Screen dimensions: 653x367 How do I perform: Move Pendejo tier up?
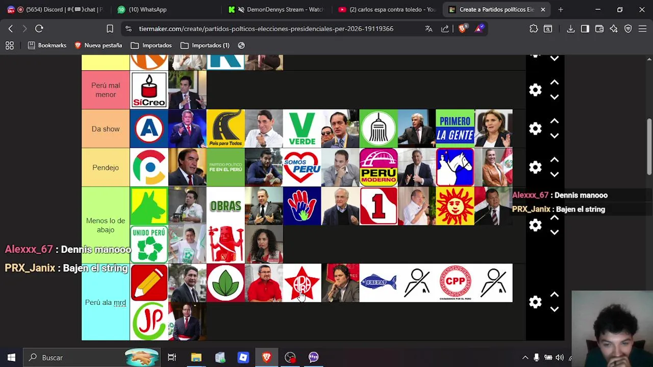point(555,160)
